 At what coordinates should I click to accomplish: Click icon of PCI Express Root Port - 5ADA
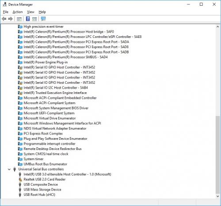[20, 42]
